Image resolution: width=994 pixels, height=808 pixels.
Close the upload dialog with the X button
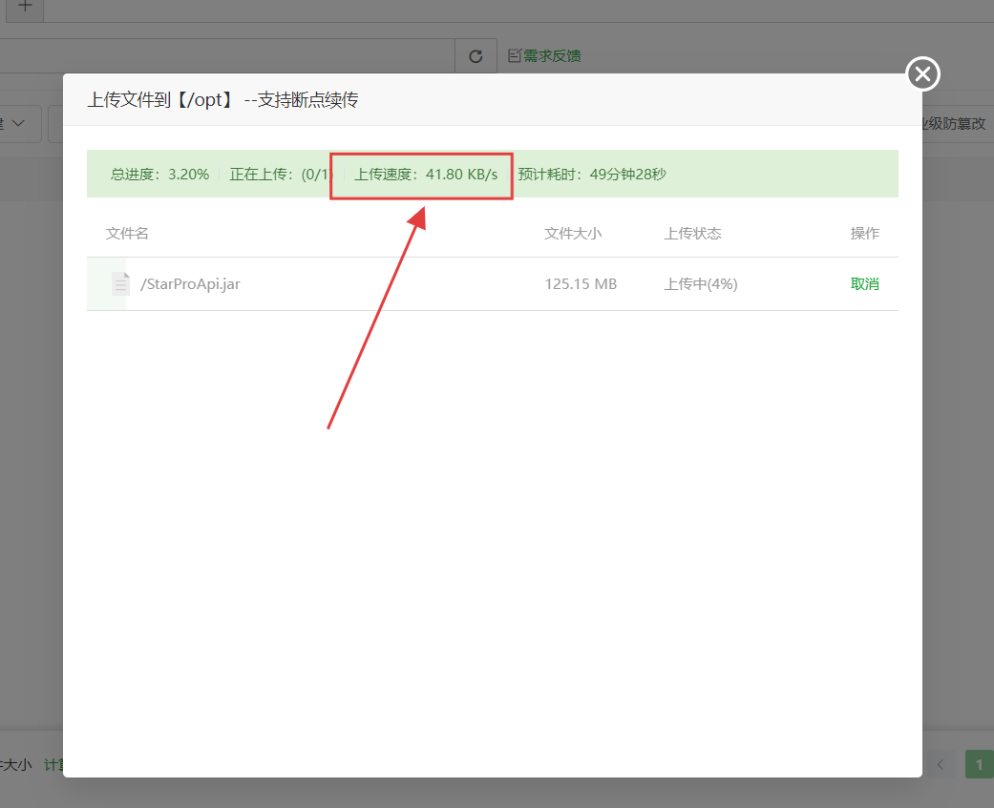(922, 74)
